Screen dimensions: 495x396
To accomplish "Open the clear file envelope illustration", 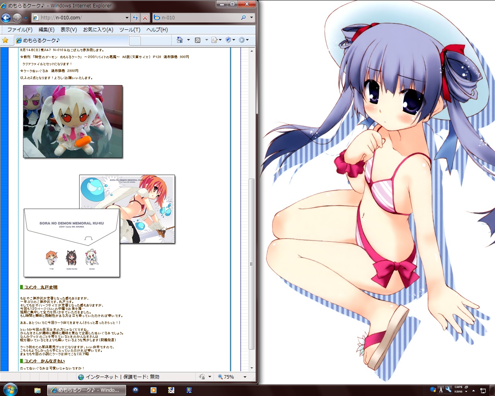I will (x=72, y=243).
